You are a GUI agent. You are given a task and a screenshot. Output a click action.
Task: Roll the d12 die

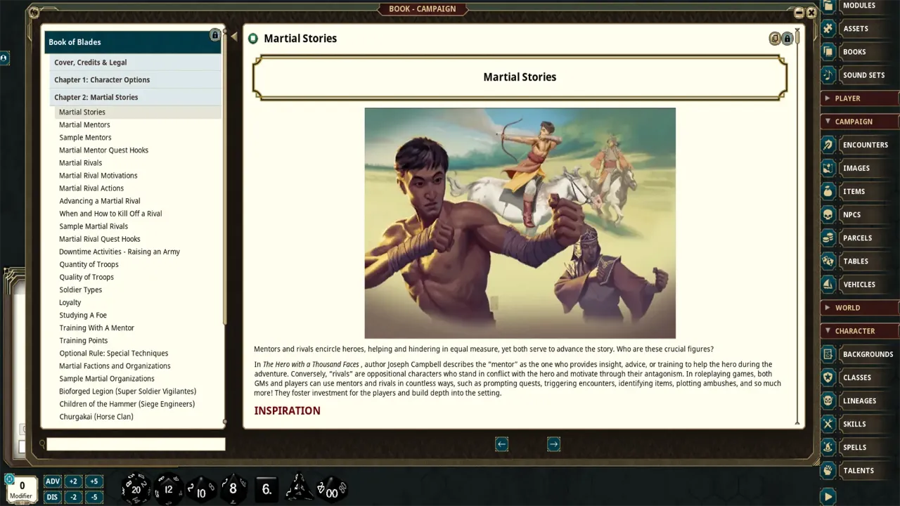tap(168, 488)
